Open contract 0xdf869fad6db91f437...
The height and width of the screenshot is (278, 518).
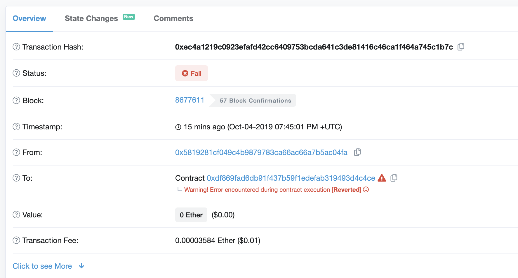[x=291, y=178]
